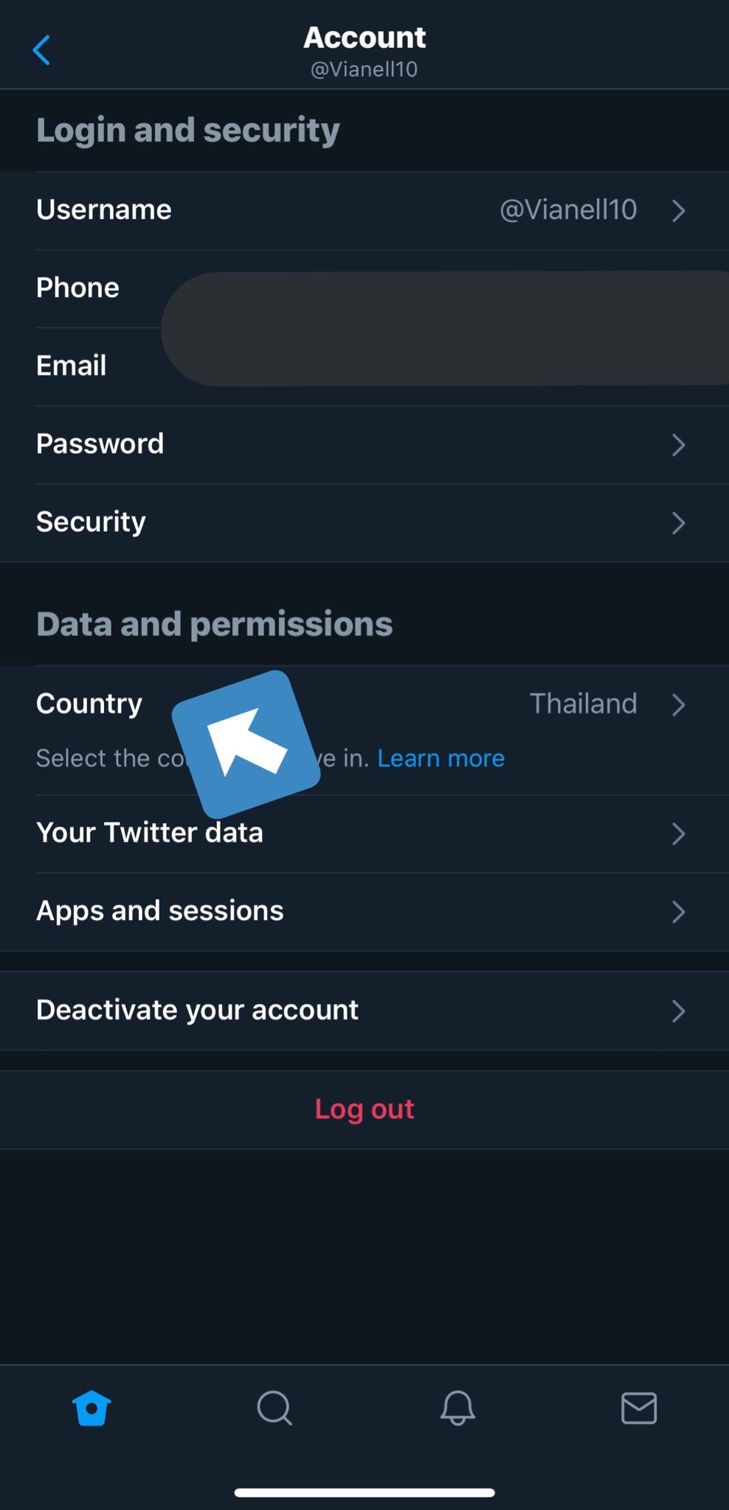The width and height of the screenshot is (729, 1510).
Task: Open the Search magnifier icon
Action: [274, 1408]
